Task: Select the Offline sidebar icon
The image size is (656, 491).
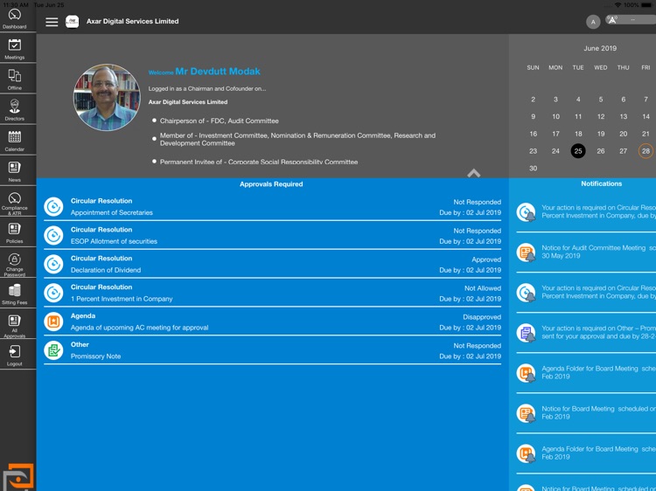Action: tap(15, 80)
